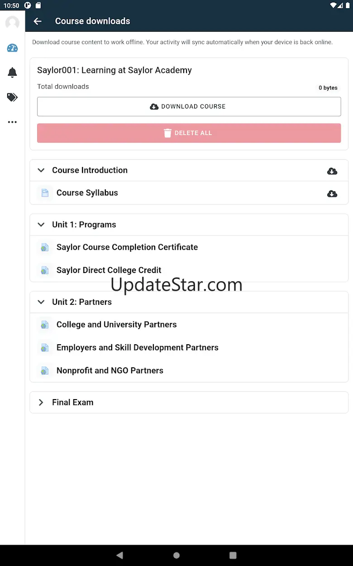
Task: Open notifications bell in sidebar
Action: 12,73
